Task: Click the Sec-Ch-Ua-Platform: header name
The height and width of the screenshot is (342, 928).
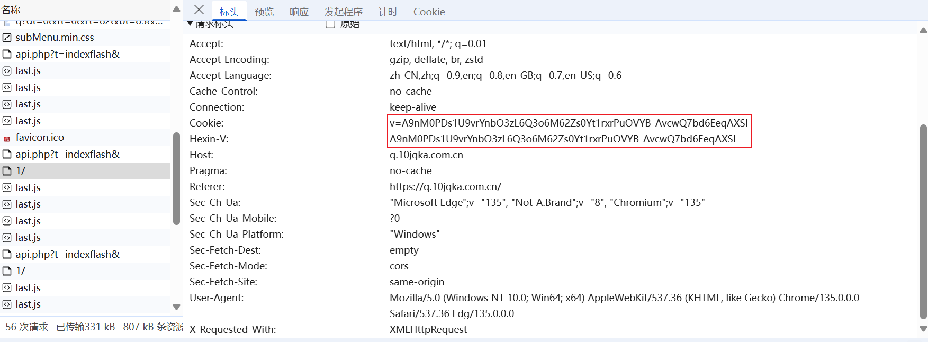Action: pyautogui.click(x=237, y=234)
